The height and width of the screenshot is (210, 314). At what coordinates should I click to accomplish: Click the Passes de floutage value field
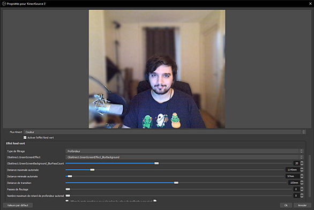(x=296, y=189)
